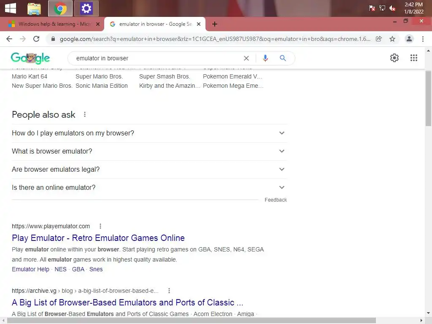Click the scroll right arrow
The width and height of the screenshot is (432, 324).
click(x=421, y=321)
